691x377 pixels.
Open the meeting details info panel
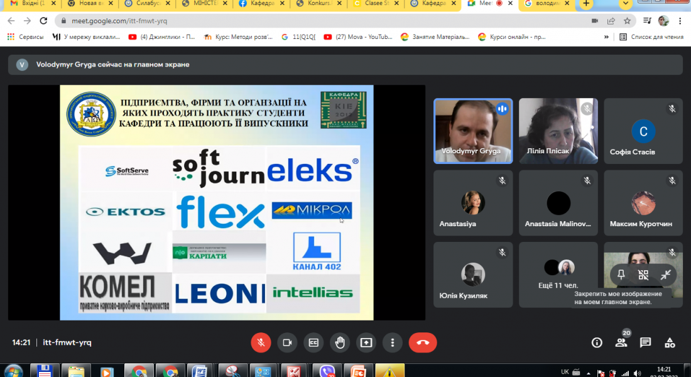click(x=597, y=342)
